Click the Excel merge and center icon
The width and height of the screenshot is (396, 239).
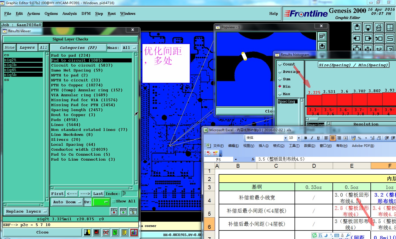click(x=345, y=138)
